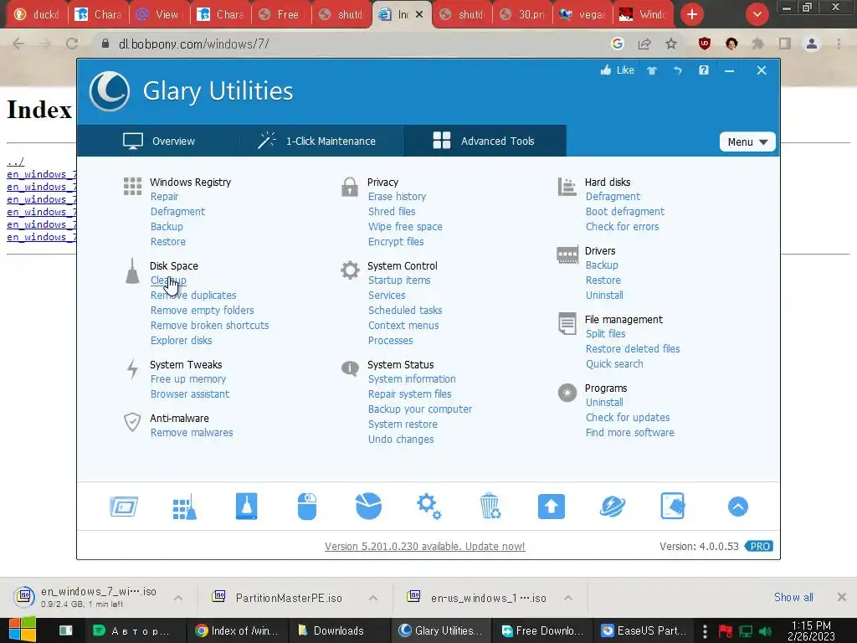
Task: Click the Software Update up-arrow icon
Action: [552, 507]
